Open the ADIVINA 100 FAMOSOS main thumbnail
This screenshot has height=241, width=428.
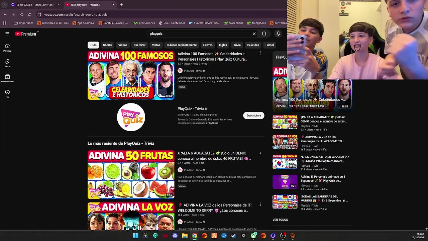pyautogui.click(x=131, y=75)
